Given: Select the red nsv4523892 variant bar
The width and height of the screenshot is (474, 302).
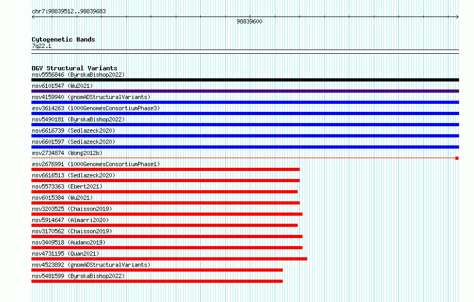Looking at the screenshot, I should click(x=157, y=270).
